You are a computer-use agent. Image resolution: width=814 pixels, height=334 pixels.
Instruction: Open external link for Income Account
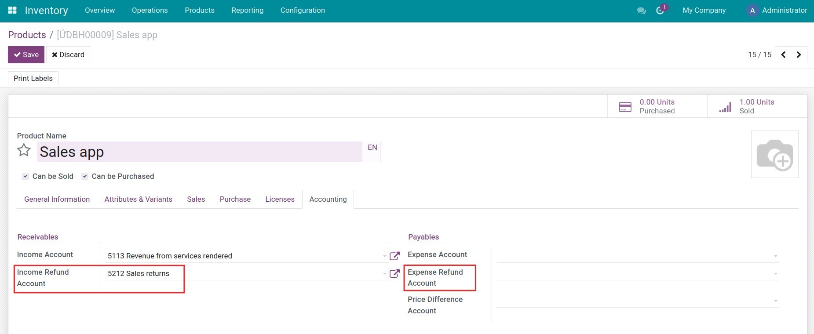pyautogui.click(x=394, y=256)
